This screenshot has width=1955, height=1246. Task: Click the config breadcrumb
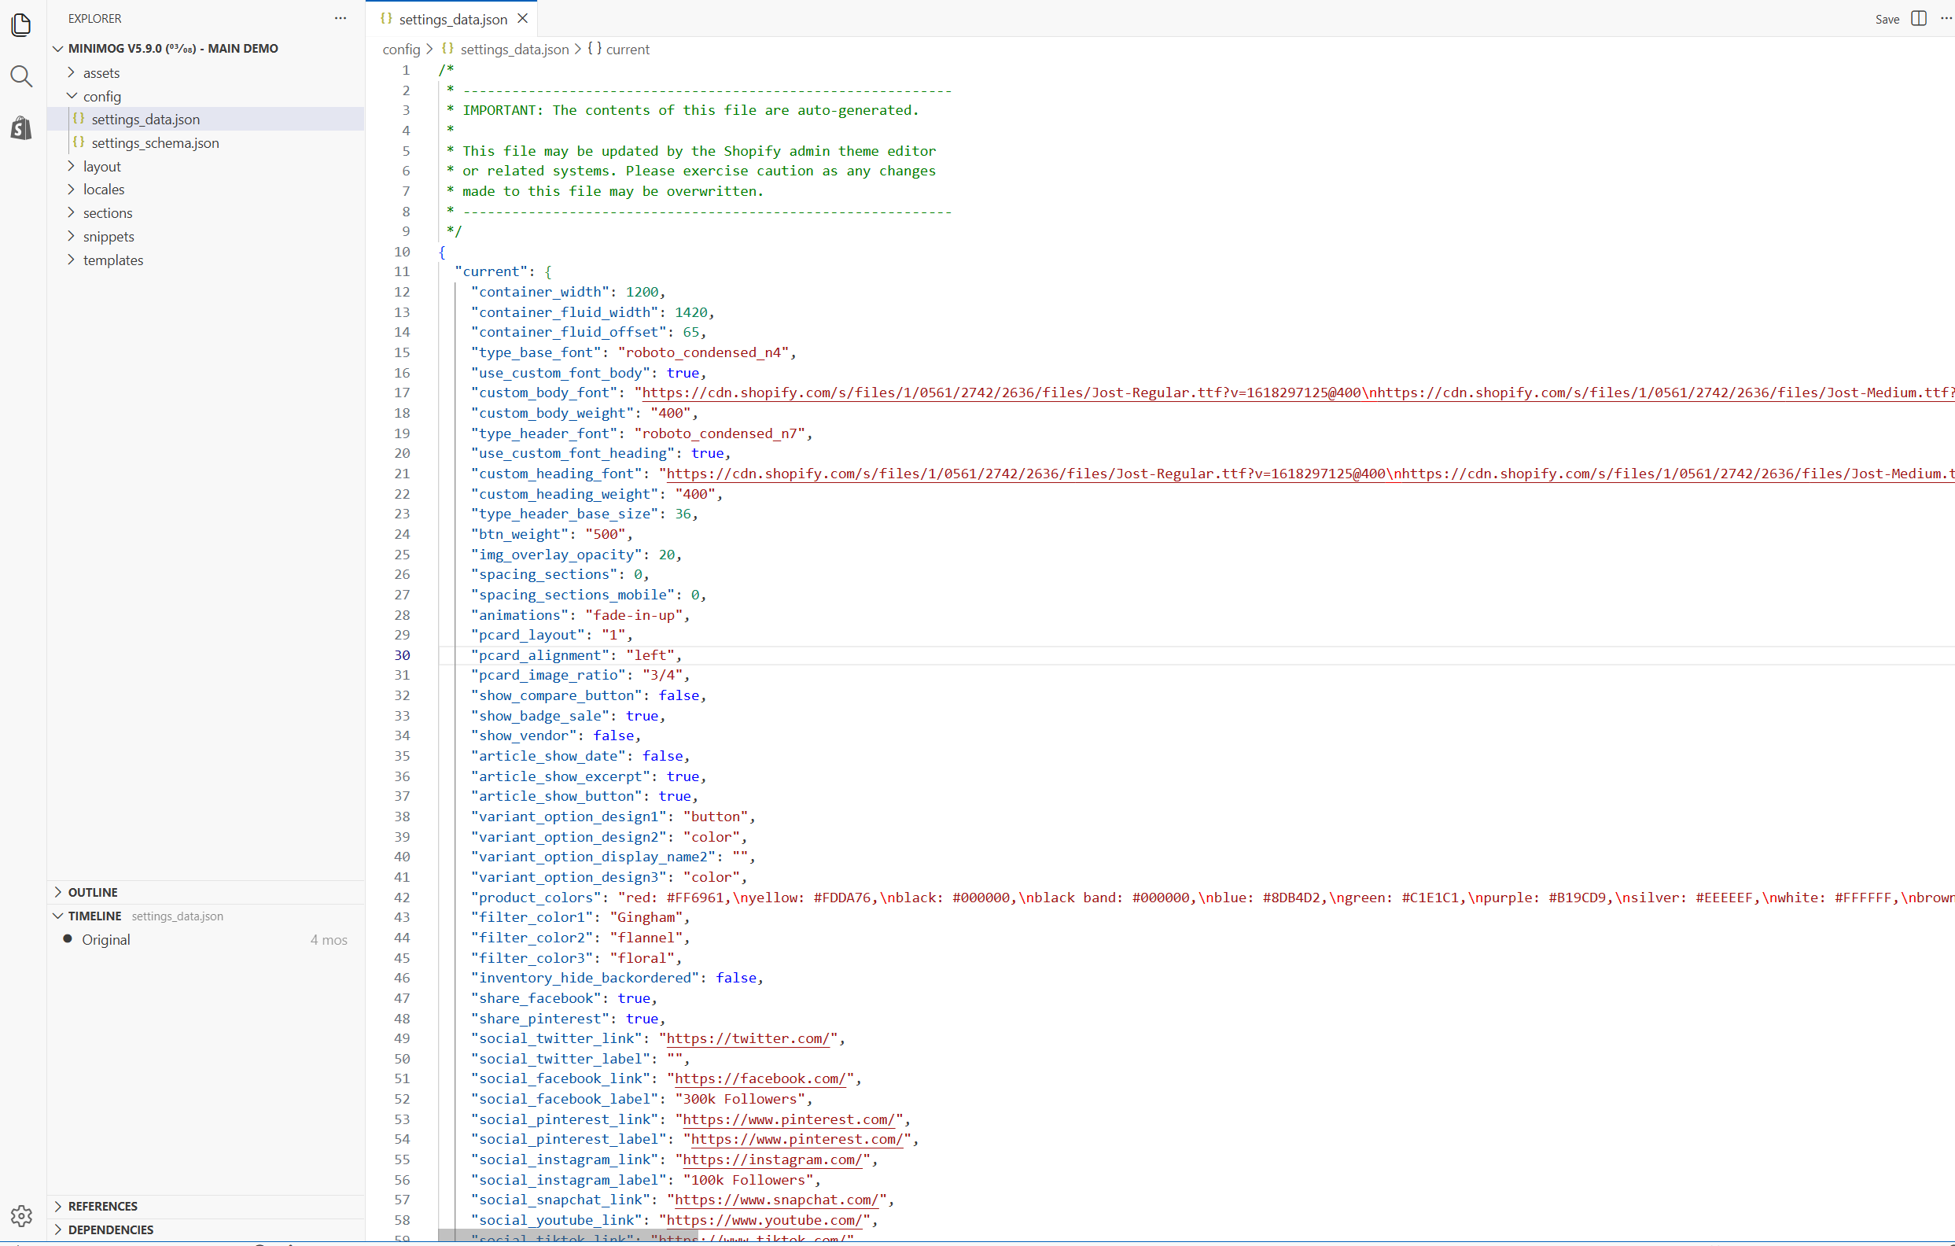point(401,50)
